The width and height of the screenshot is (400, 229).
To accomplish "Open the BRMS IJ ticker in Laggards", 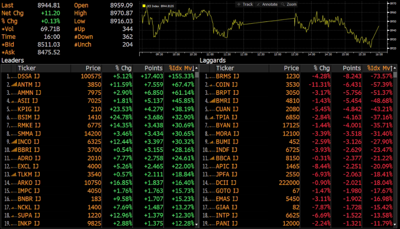I will [227, 76].
